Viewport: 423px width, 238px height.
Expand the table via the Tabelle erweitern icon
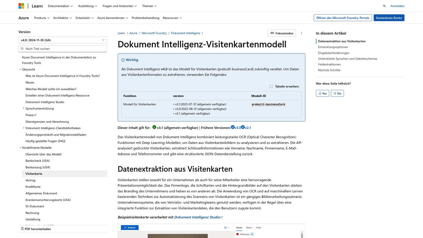pyautogui.click(x=271, y=86)
